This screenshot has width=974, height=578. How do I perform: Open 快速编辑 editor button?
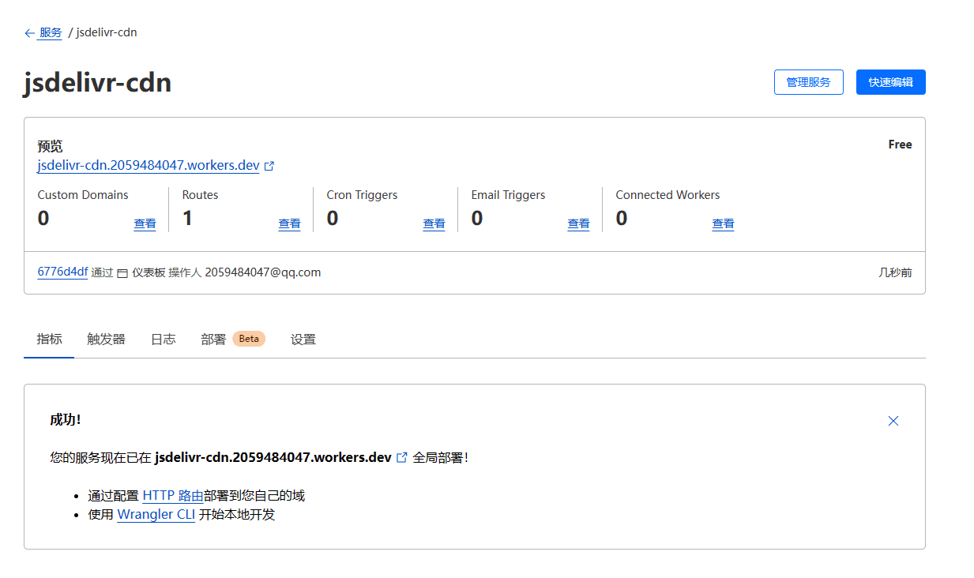click(x=890, y=82)
